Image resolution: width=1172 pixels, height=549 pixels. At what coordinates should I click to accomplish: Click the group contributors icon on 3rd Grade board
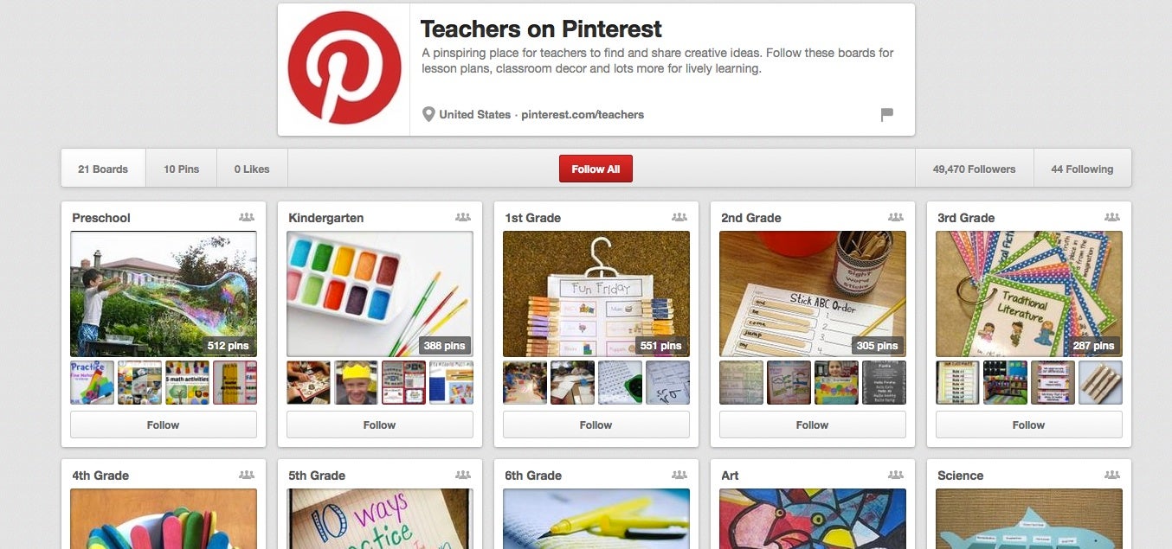coord(1112,217)
